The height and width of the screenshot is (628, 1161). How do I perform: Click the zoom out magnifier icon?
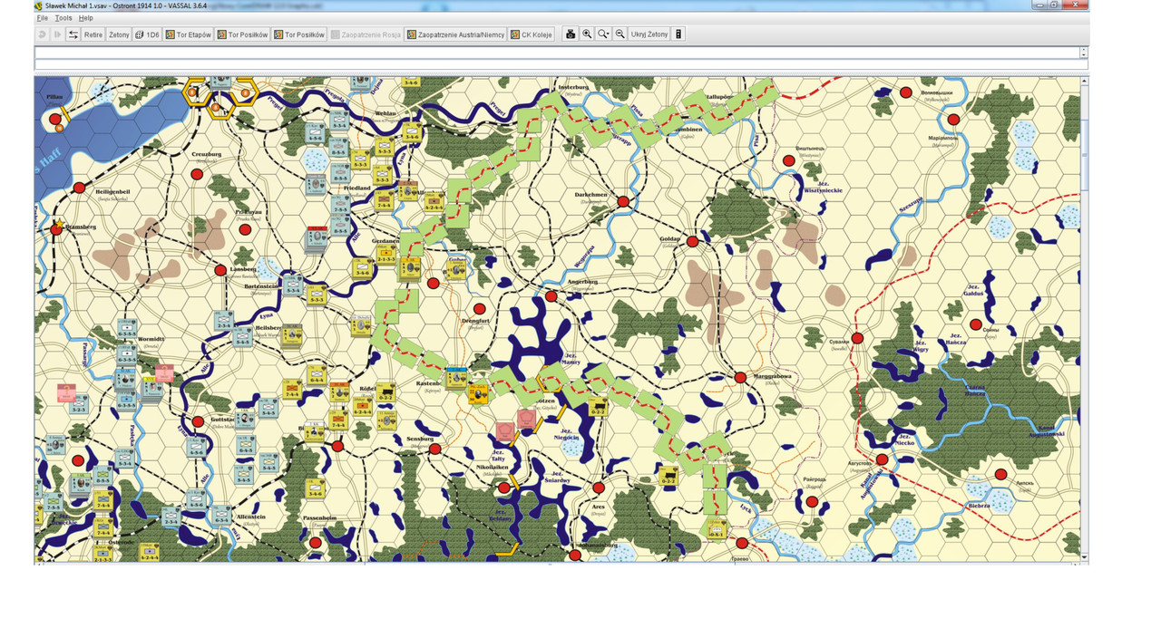click(620, 34)
